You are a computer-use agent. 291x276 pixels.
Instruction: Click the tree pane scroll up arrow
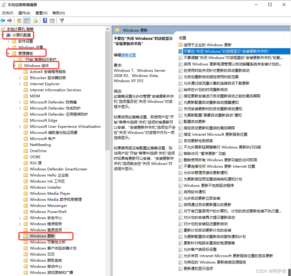pyautogui.click(x=108, y=29)
